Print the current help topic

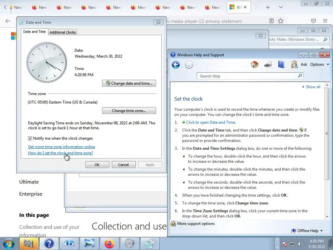[x=268, y=64]
